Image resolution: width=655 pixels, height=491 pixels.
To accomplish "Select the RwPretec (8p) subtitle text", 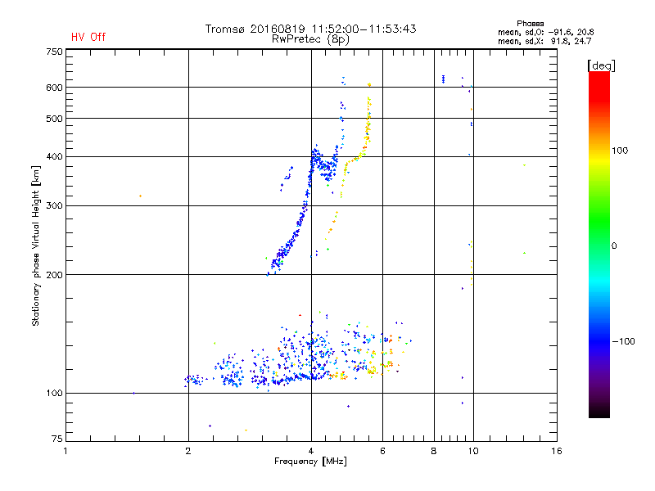I will (310, 38).
